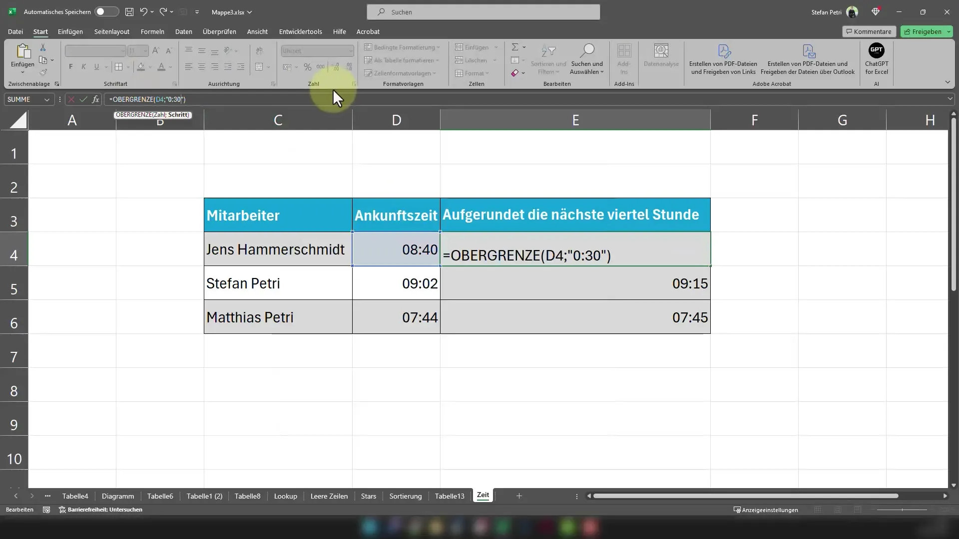Click the zoom slider
Screen dimensions: 959x539
(x=902, y=510)
